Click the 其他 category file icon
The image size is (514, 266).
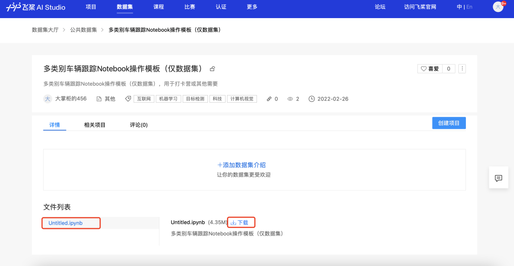click(99, 99)
